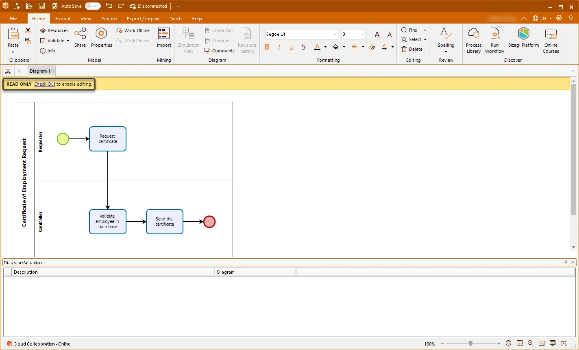Apply italic formatting
The width and height of the screenshot is (579, 350).
coord(279,47)
